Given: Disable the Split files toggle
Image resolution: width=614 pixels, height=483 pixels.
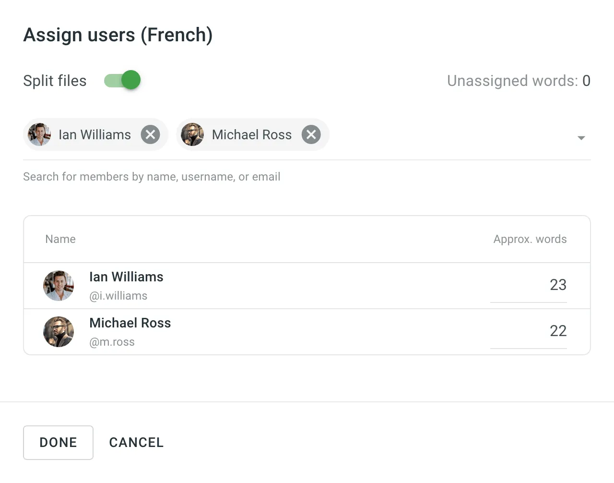Looking at the screenshot, I should tap(123, 80).
